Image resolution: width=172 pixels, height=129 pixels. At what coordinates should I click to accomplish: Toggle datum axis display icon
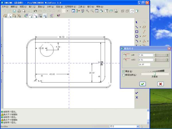click(x=10, y=16)
